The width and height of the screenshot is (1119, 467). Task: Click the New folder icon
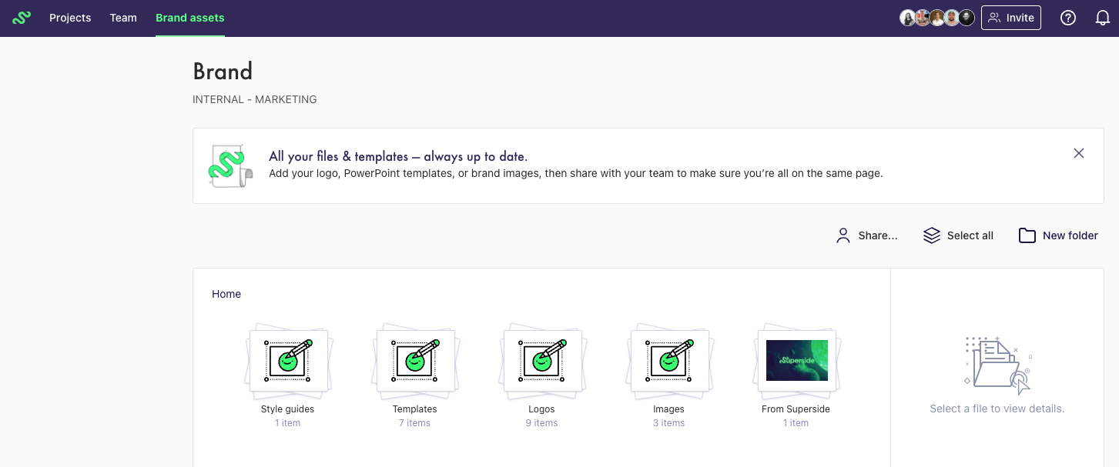pos(1027,235)
